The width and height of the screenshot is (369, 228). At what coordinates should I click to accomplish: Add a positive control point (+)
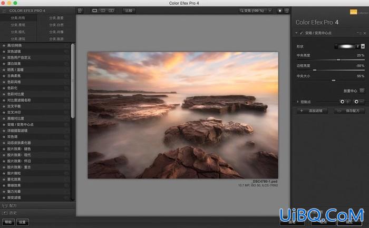[x=345, y=102]
